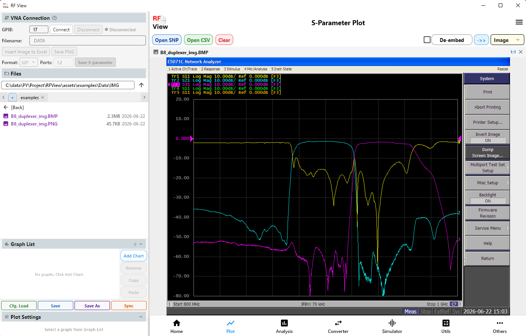Open the Image plot type dropdown
526x336 pixels.
pyautogui.click(x=507, y=40)
